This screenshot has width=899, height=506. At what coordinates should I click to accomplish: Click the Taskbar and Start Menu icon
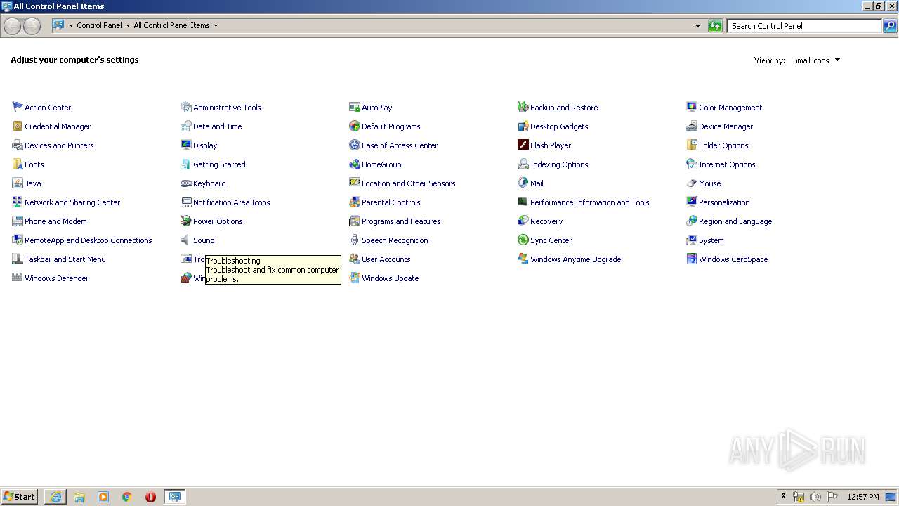(x=18, y=259)
